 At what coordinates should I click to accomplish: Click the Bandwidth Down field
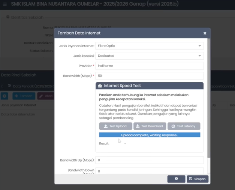pyautogui.click(x=150, y=171)
